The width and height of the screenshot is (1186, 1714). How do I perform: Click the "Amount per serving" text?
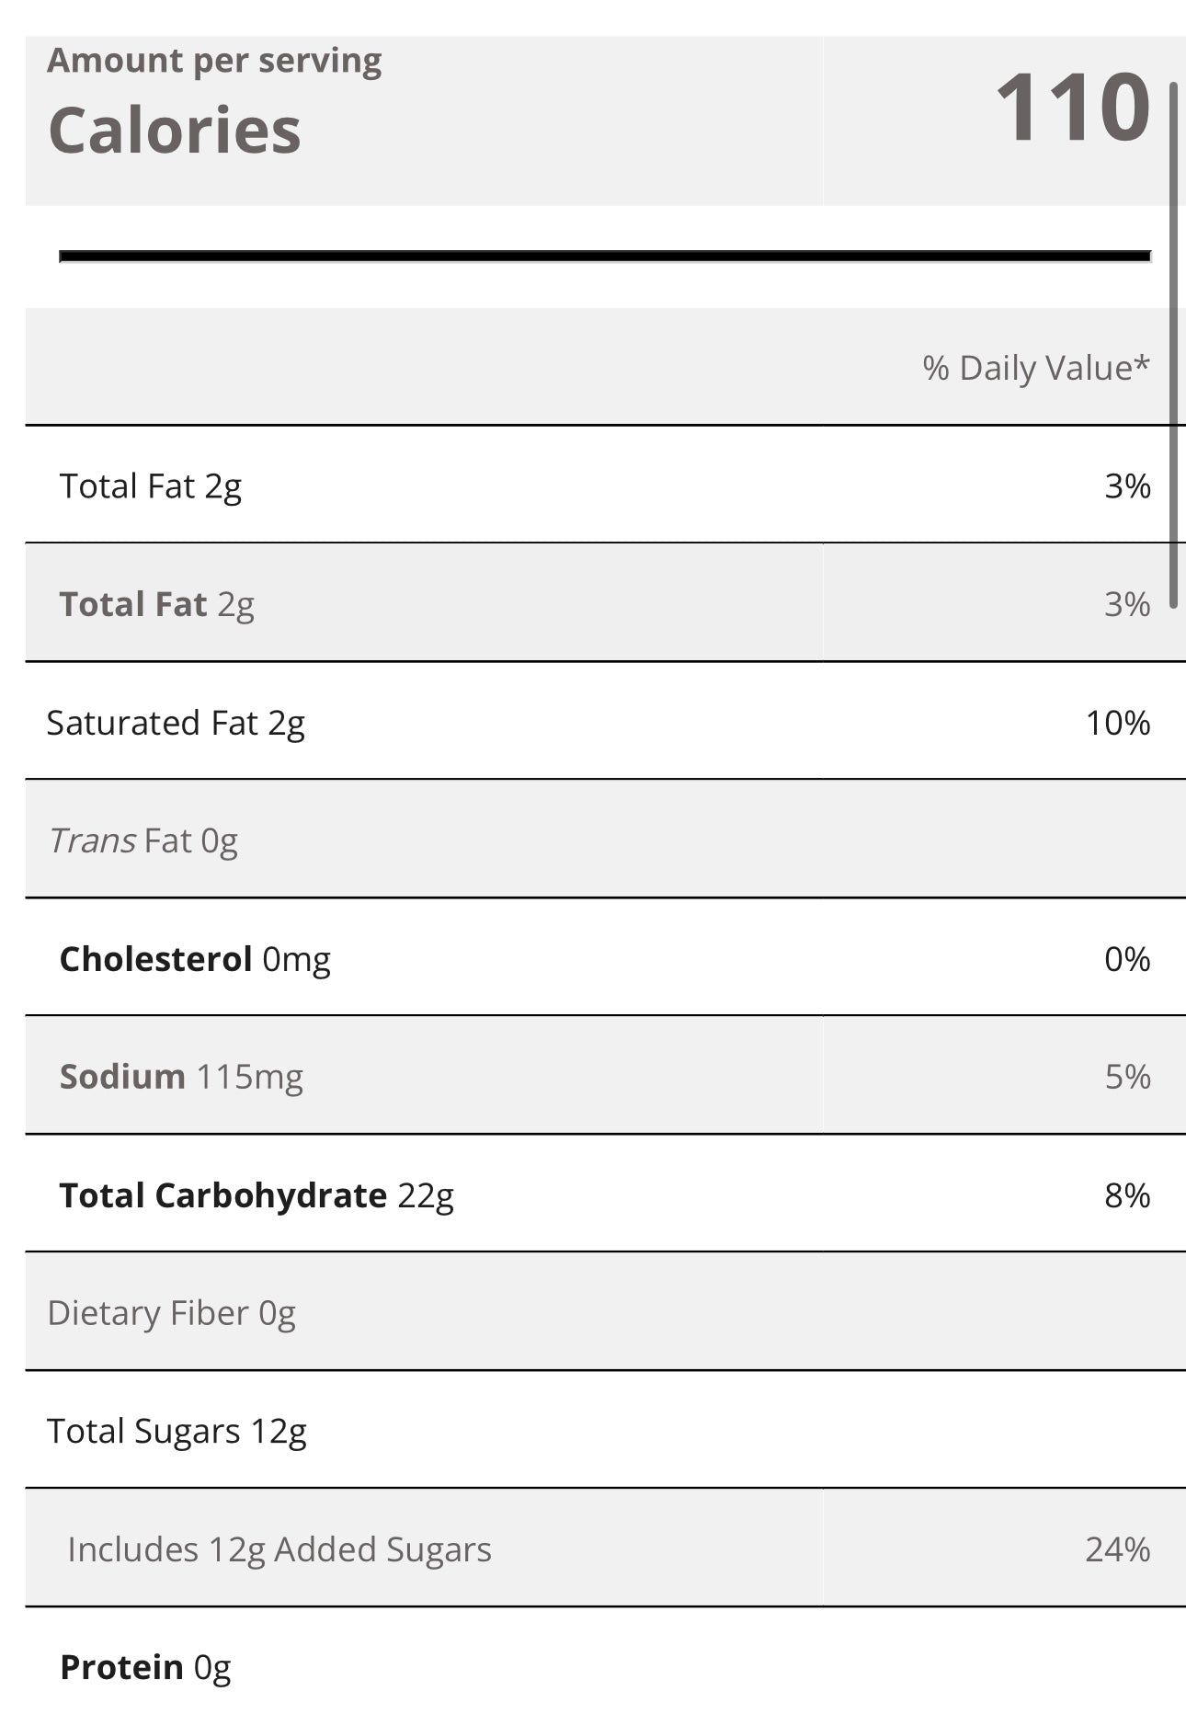click(214, 61)
